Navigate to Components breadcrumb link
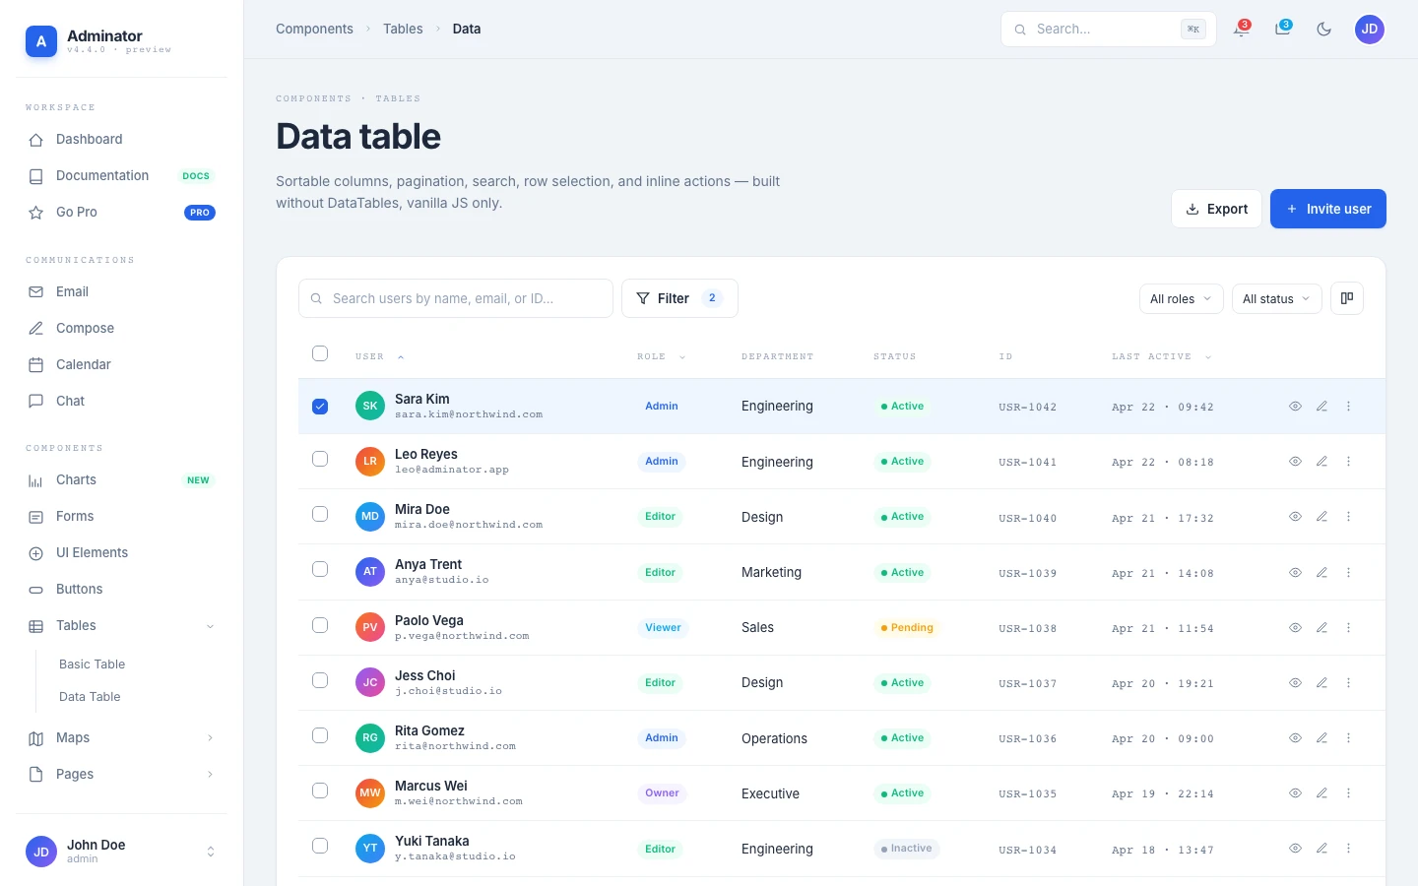 click(314, 30)
